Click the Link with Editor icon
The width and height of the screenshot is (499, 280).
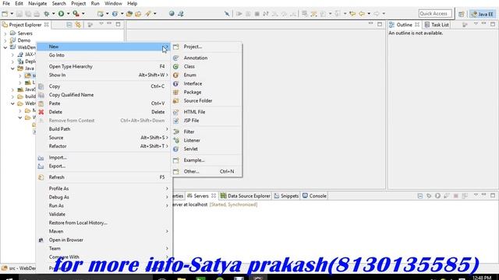point(78,24)
